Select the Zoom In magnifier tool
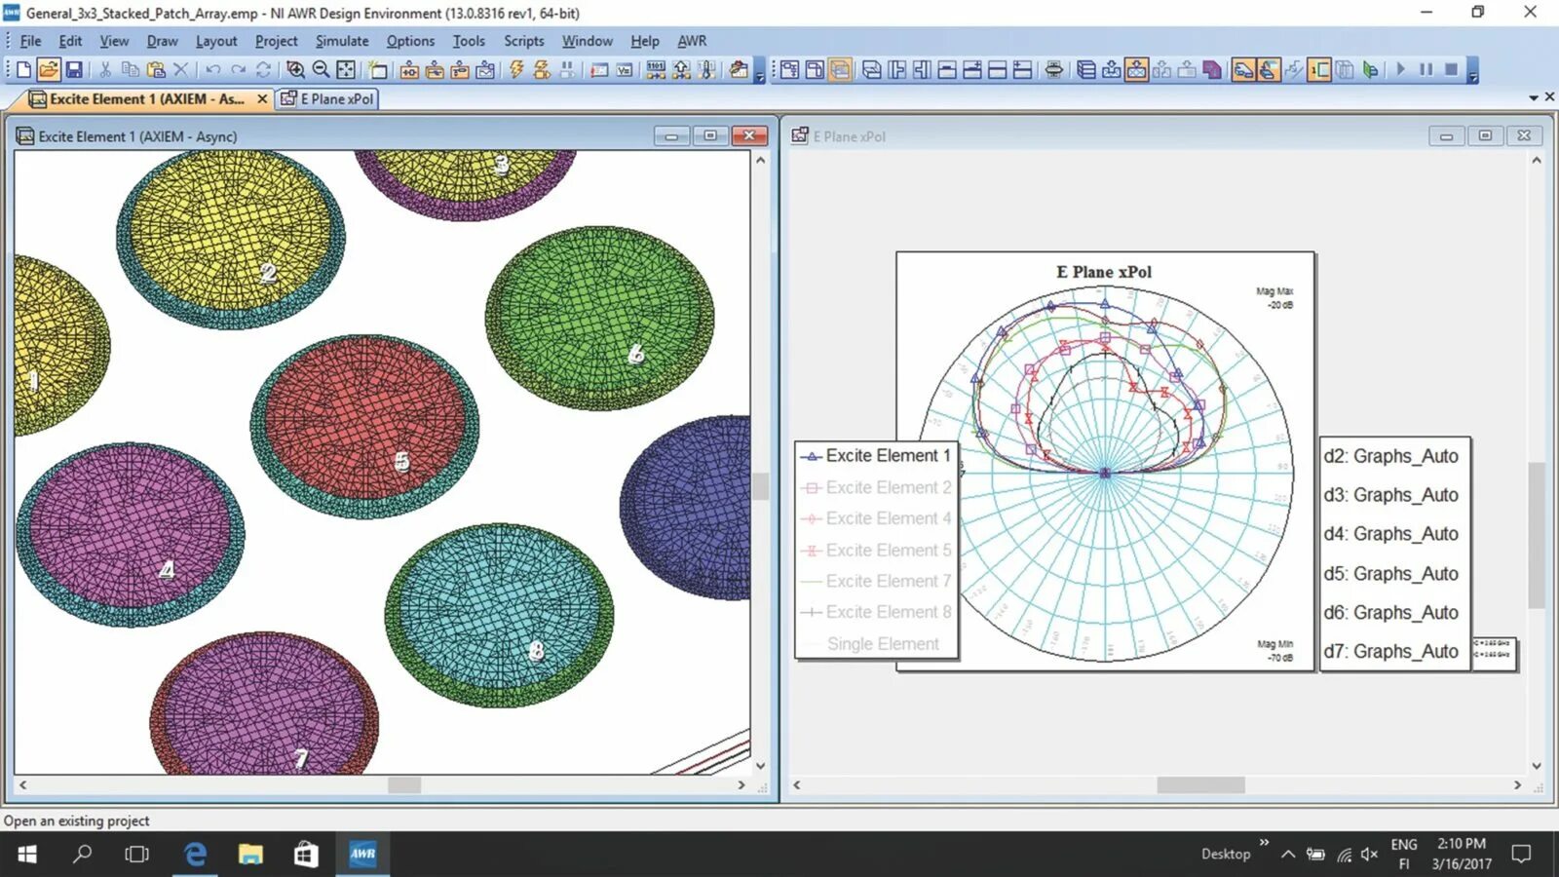 [x=295, y=69]
